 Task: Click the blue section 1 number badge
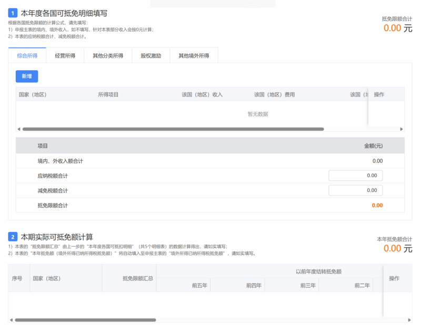point(13,13)
